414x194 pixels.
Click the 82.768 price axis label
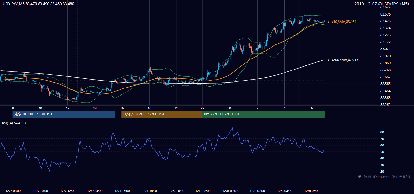point(385,70)
